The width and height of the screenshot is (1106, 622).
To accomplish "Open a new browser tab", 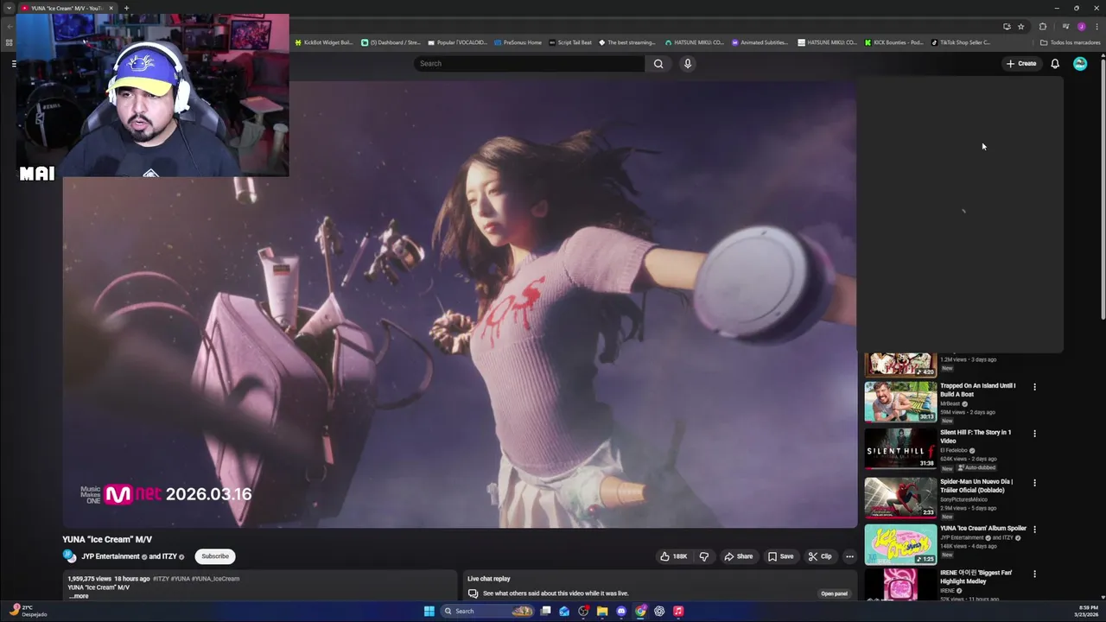I will coord(126,8).
